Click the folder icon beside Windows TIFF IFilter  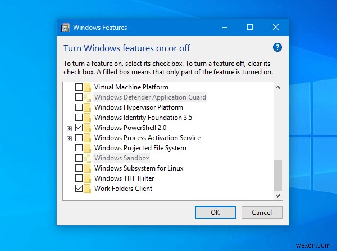pos(87,178)
